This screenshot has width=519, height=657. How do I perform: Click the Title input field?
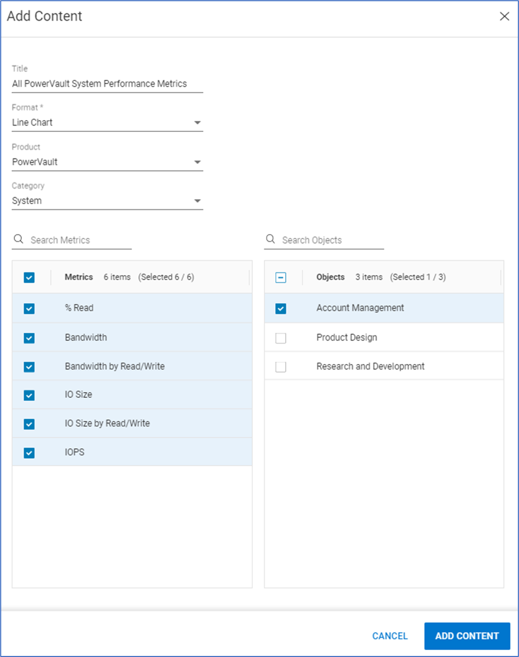[106, 83]
